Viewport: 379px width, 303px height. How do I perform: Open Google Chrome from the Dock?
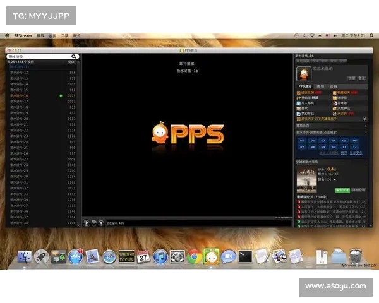194,257
